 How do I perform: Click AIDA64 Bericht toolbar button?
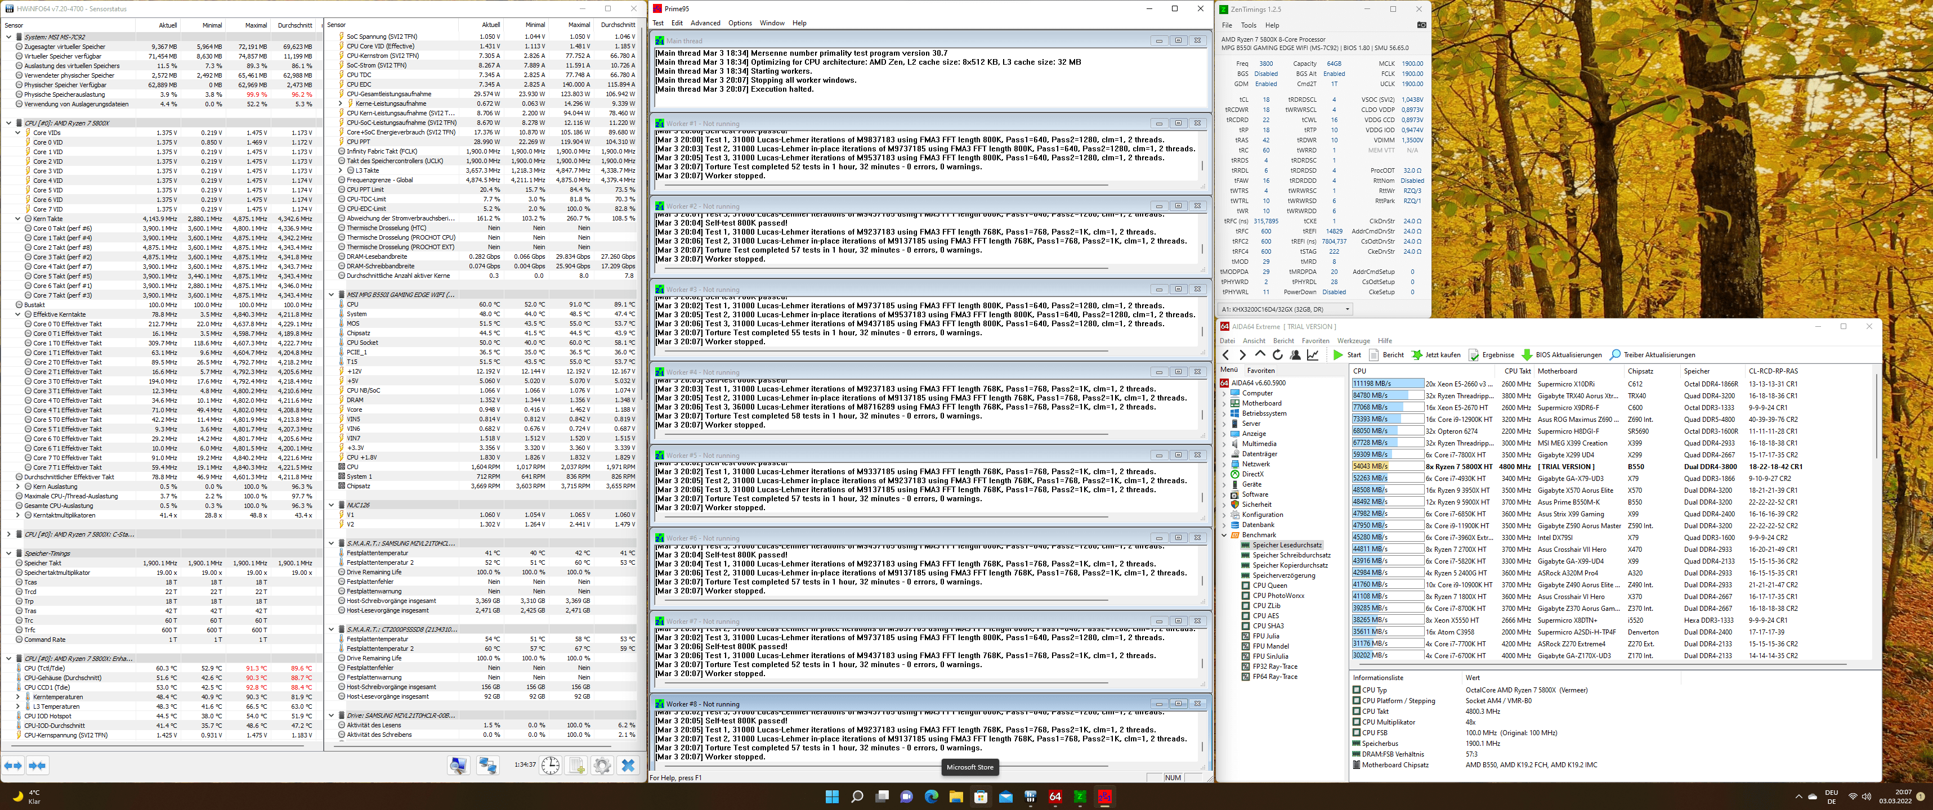1387,355
